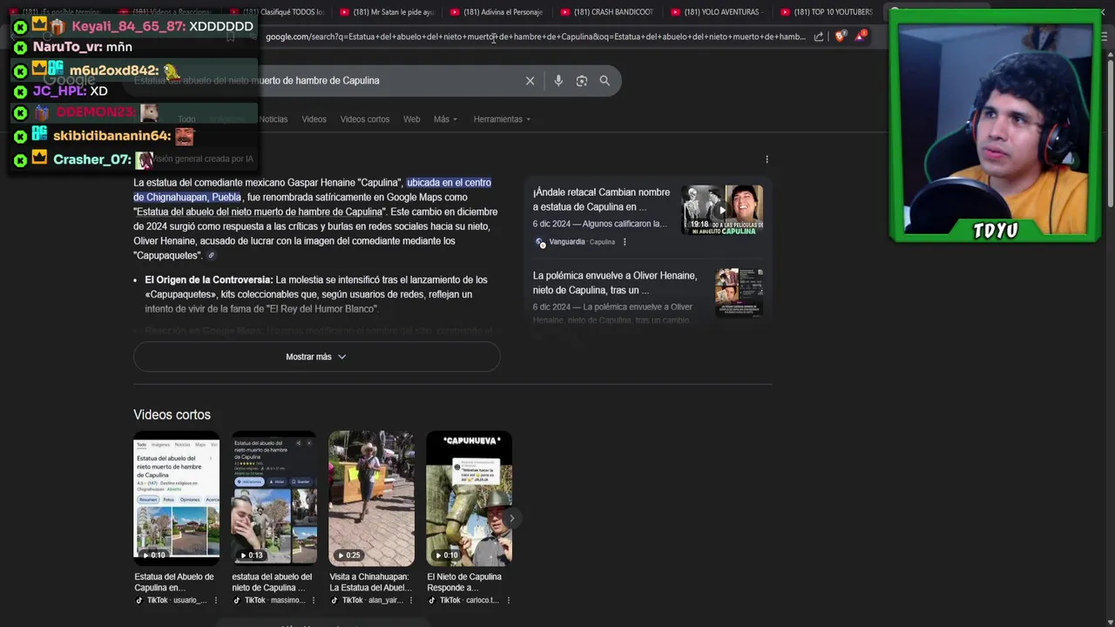
Task: Advance short videos carousel right arrow
Action: tap(511, 518)
